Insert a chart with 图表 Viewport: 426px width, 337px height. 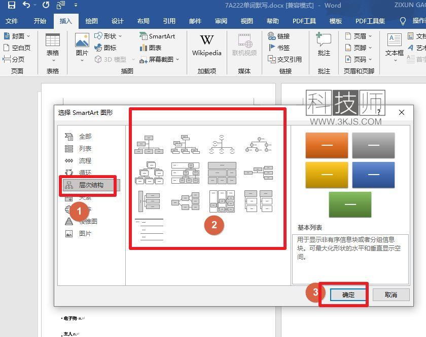[x=151, y=48]
